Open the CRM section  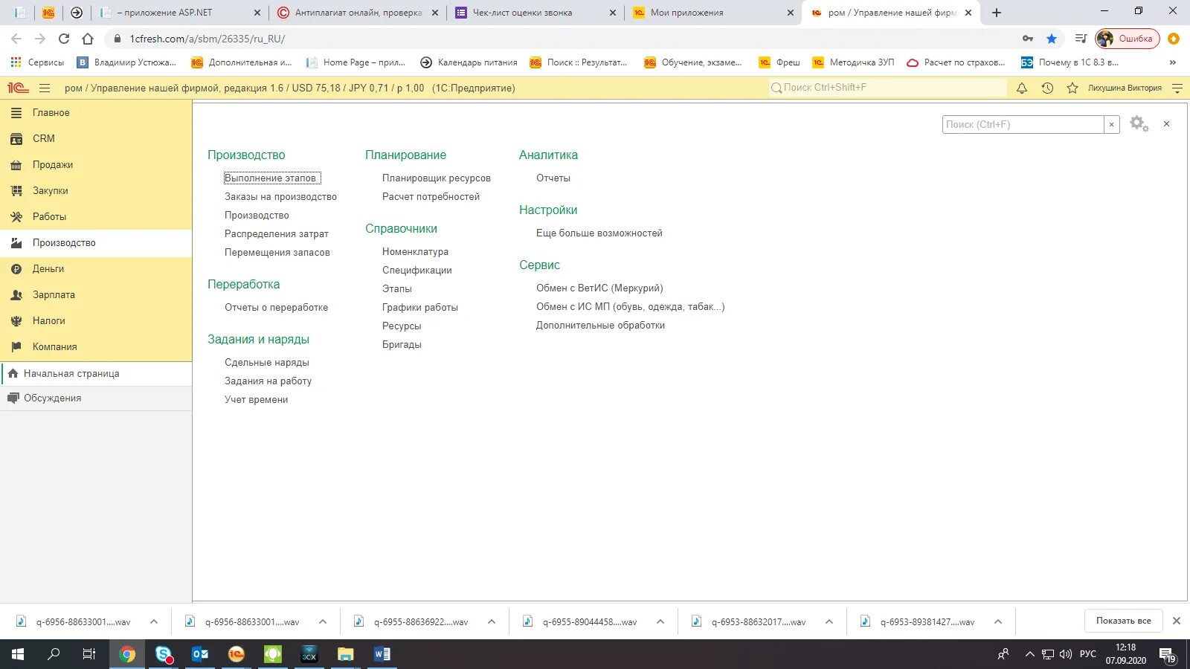[x=96, y=139]
